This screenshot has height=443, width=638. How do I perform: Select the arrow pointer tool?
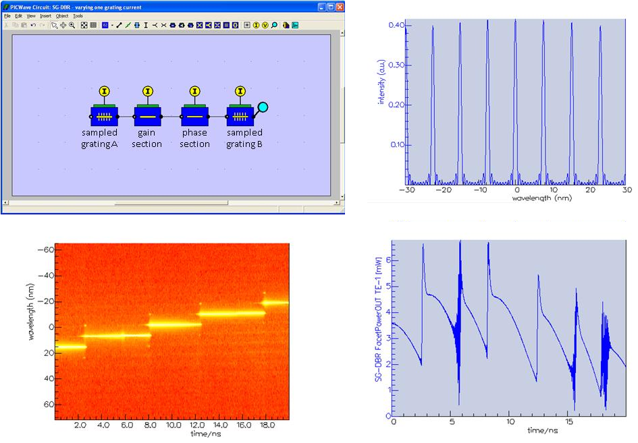(54, 25)
